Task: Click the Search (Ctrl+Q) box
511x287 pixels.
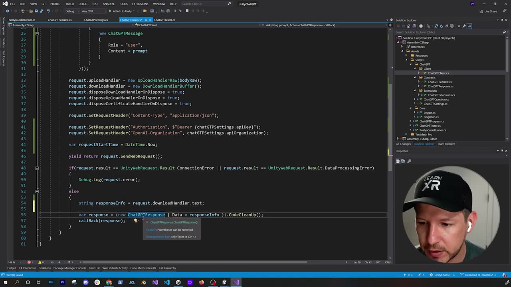Action: [x=208, y=4]
